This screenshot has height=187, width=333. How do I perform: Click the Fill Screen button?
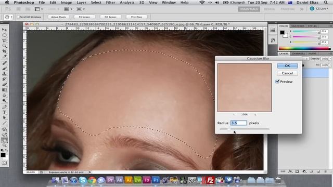point(110,17)
